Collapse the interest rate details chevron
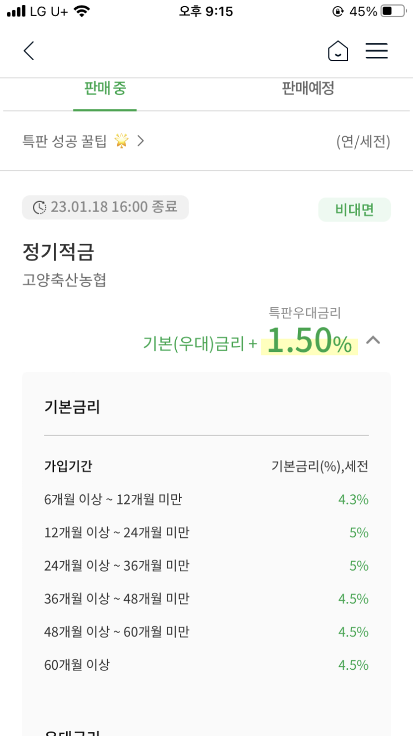The image size is (413, 736). [373, 340]
